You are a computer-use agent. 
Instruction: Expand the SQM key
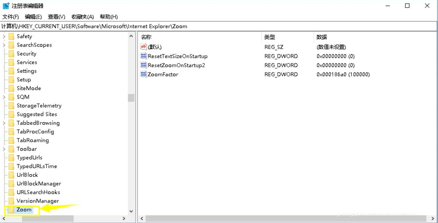coord(4,97)
